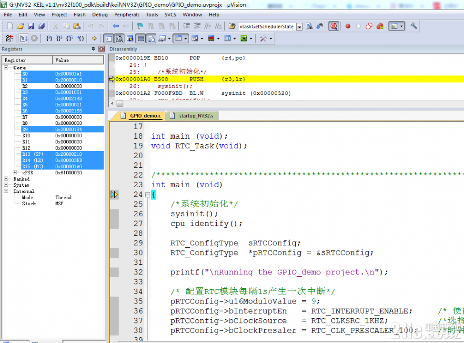
Task: Expand the System register group
Action: point(6,185)
